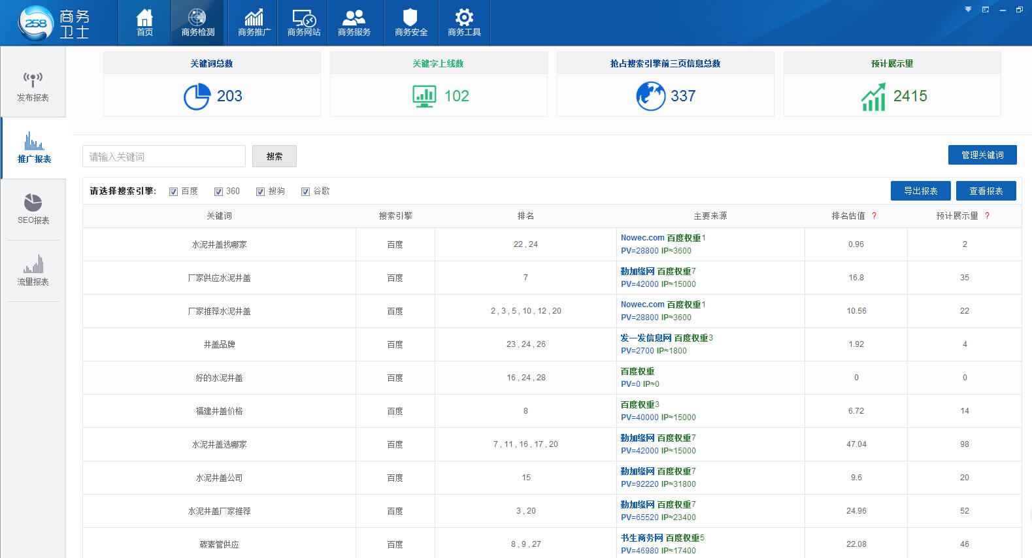Click question mark next to 排名估值
1032x558 pixels.
(874, 216)
